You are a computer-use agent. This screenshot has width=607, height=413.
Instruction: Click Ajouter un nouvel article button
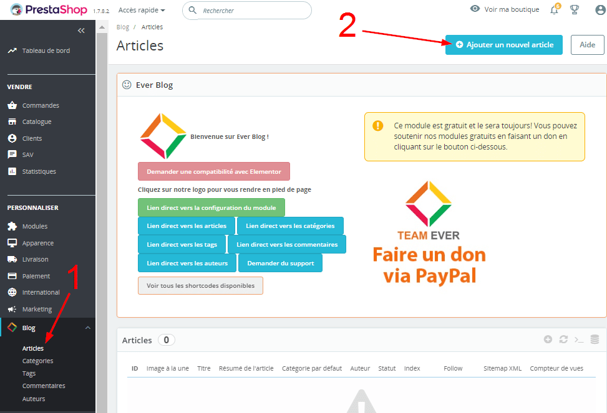click(x=503, y=45)
